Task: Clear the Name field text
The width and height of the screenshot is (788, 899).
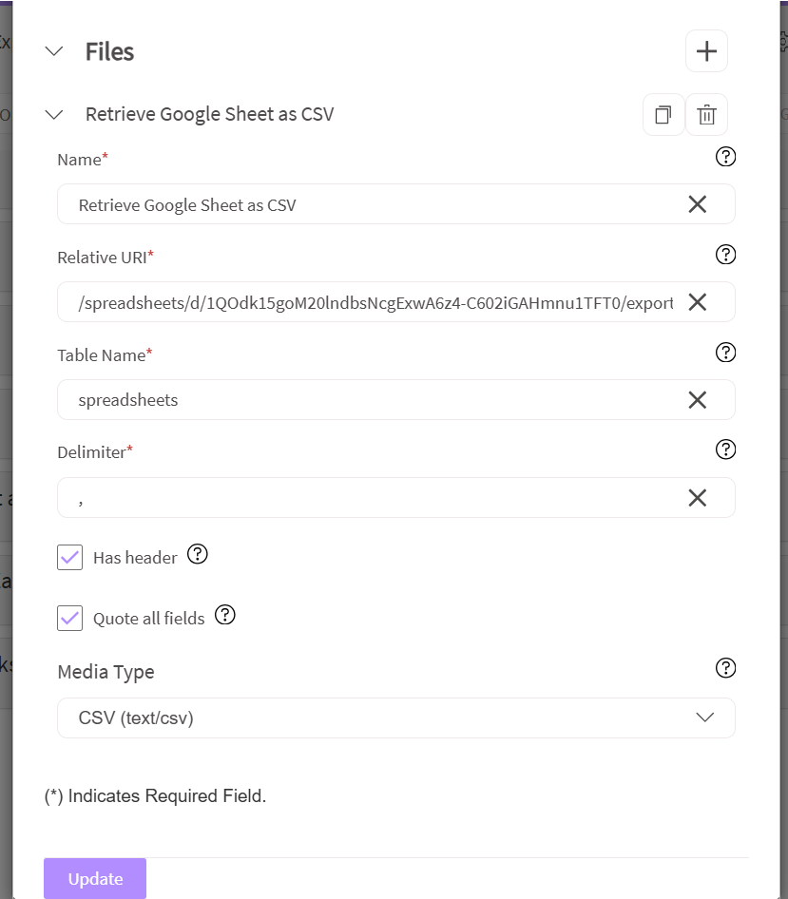Action: (697, 204)
